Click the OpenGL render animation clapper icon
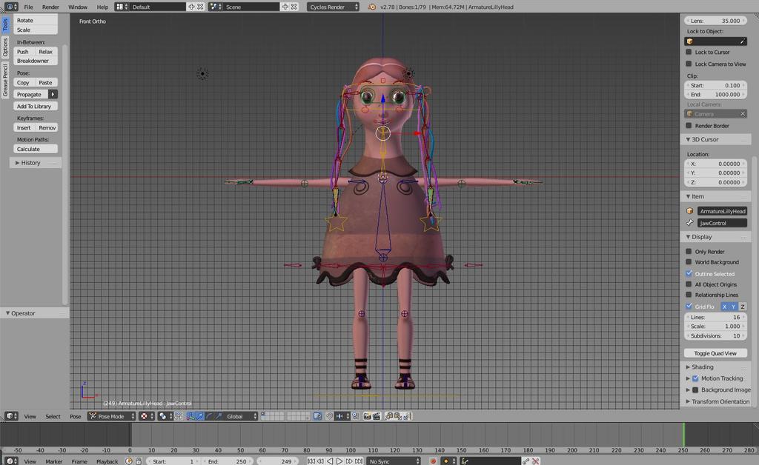Image resolution: width=759 pixels, height=465 pixels. tap(377, 416)
